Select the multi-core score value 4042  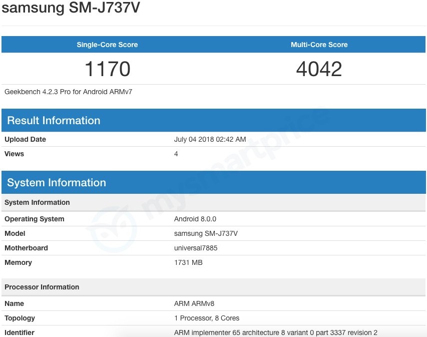click(319, 69)
